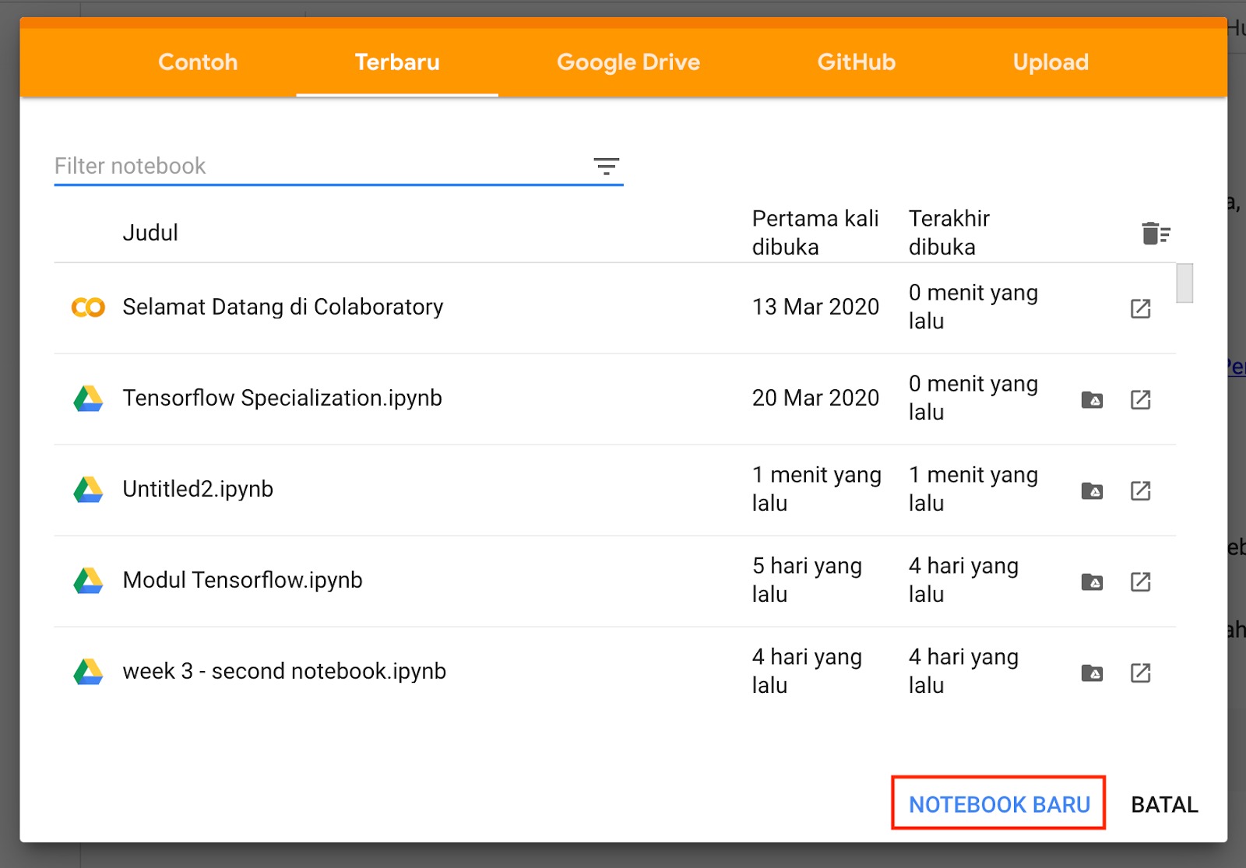Click the 13 Mar 2020 date cell

point(815,307)
